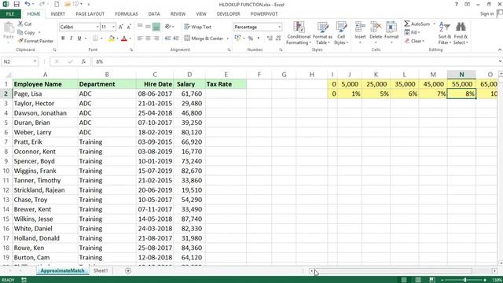Open the DATA ribbon tab
This screenshot has width=503, height=283.
[x=154, y=14]
